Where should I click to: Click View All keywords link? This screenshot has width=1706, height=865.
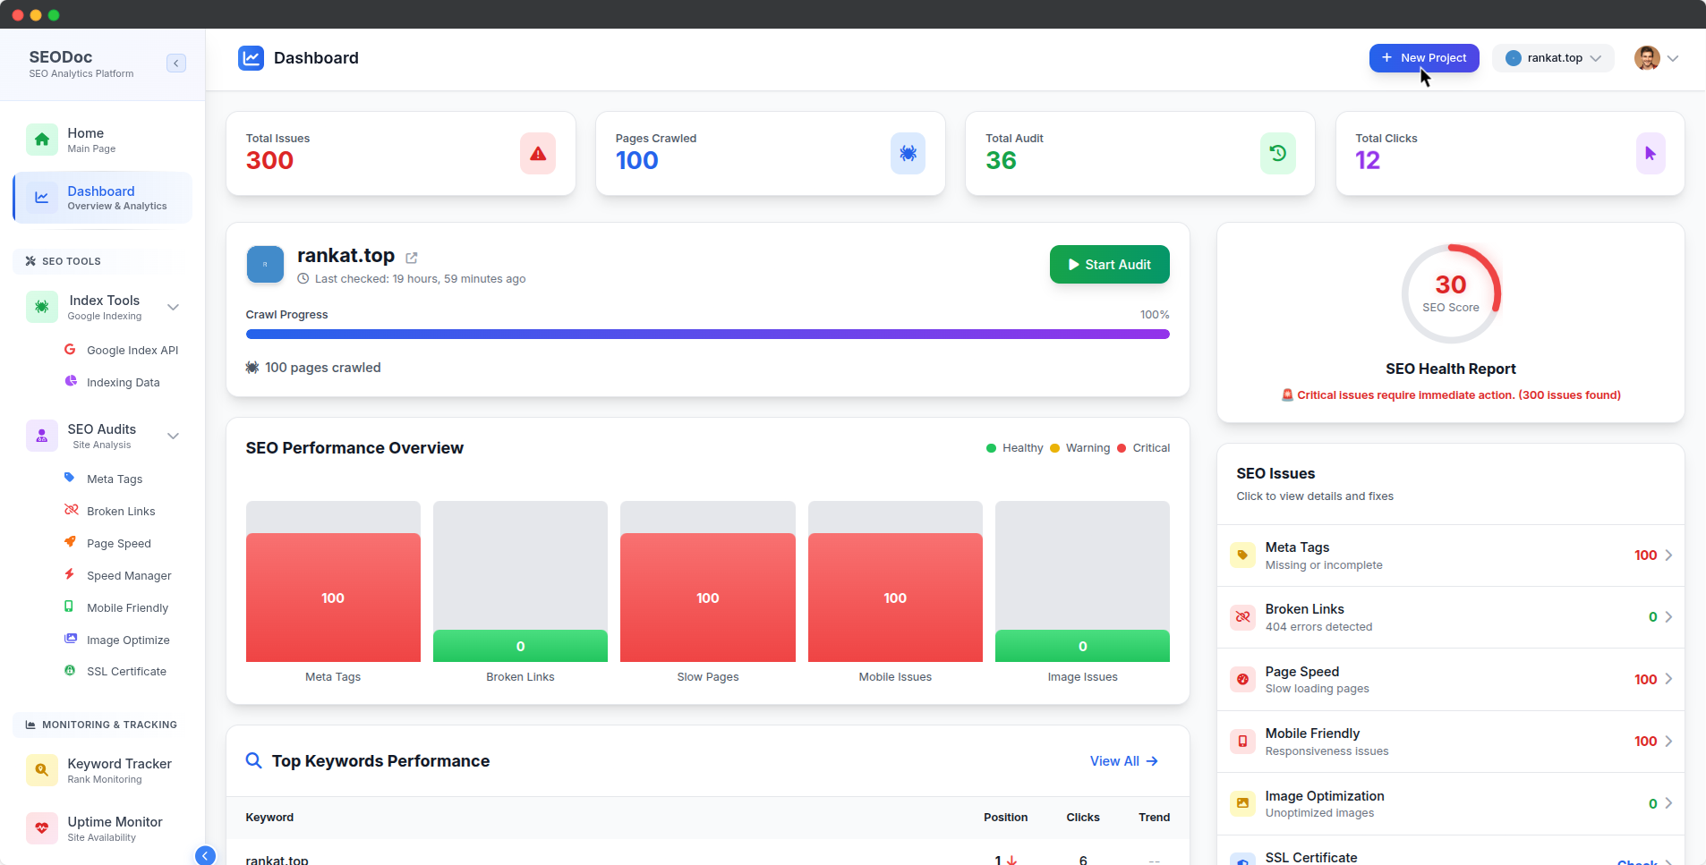(x=1123, y=760)
